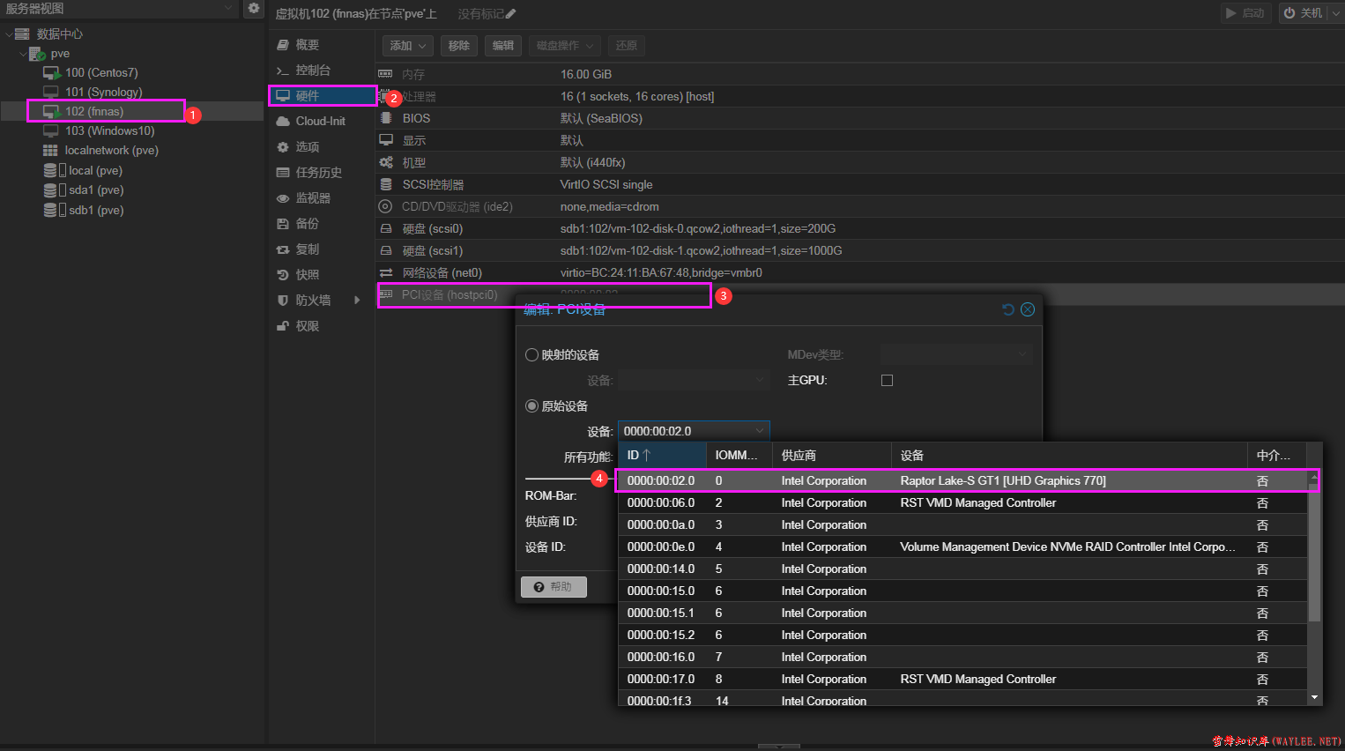Image resolution: width=1345 pixels, height=751 pixels.
Task: Click the device list scroll-down arrow
Action: click(x=1314, y=697)
